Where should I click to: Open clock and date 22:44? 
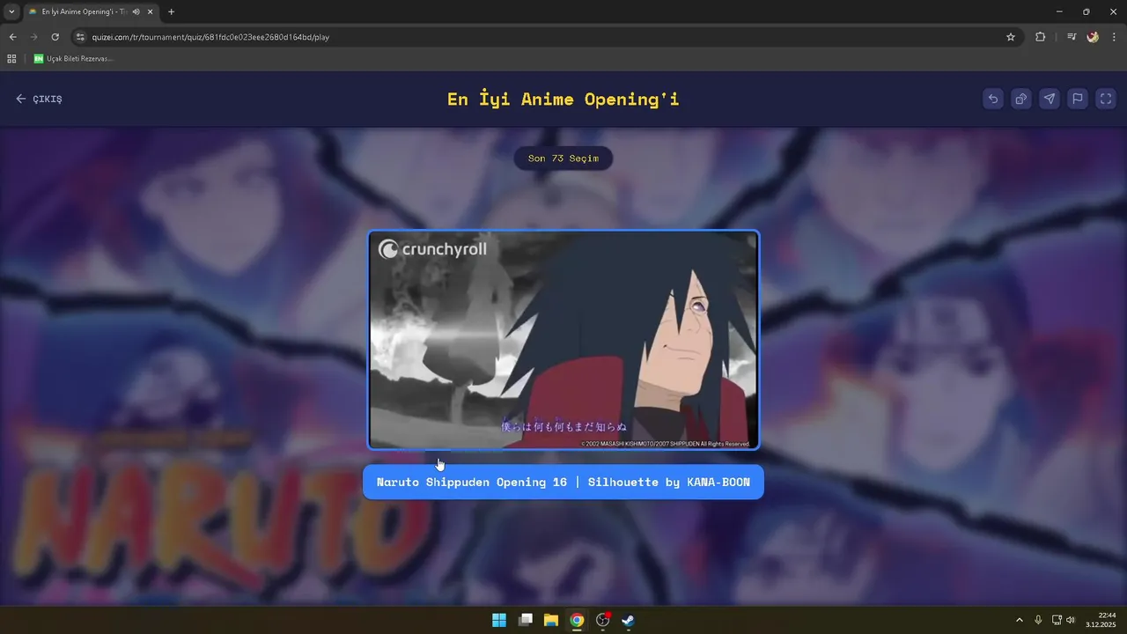[1101, 620]
